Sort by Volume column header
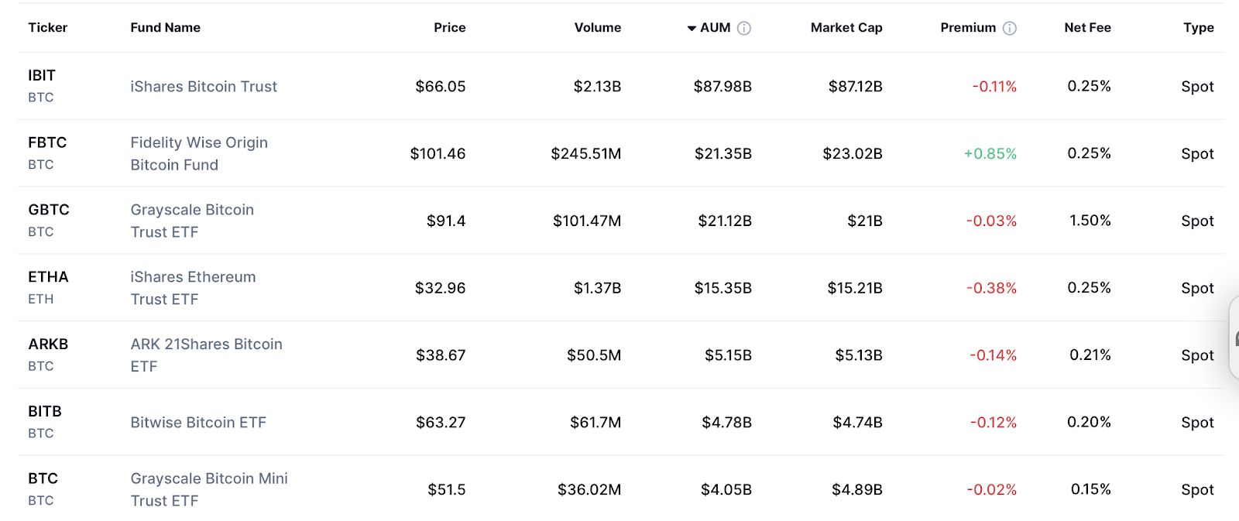The height and width of the screenshot is (521, 1239). pyautogui.click(x=598, y=28)
